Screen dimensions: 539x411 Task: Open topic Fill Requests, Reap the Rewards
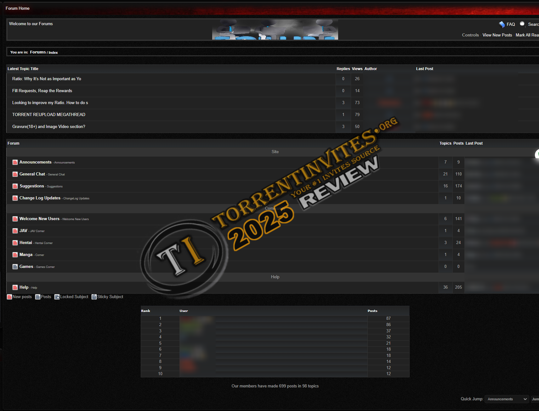tap(42, 91)
